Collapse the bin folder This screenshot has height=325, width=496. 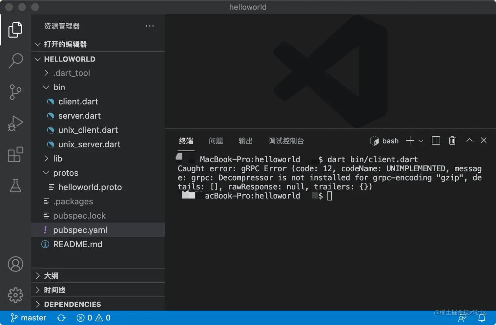(98, 87)
